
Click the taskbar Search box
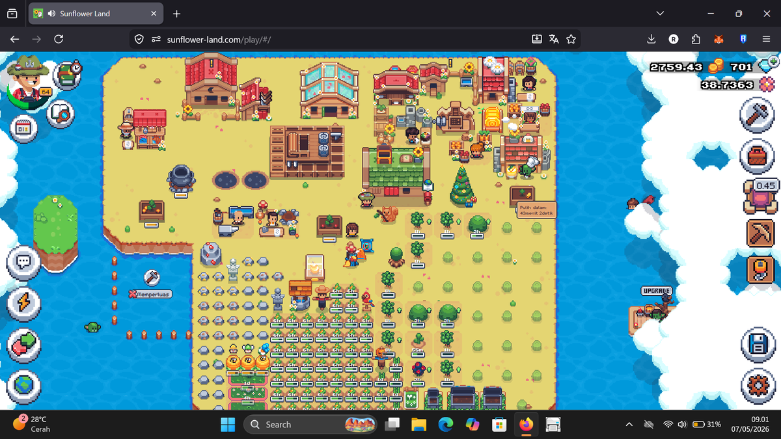310,425
